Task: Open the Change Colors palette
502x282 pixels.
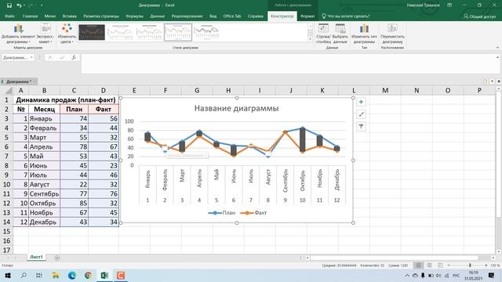Action: point(67,34)
